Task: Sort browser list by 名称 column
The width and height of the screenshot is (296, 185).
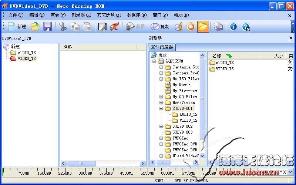Action: click(x=234, y=56)
